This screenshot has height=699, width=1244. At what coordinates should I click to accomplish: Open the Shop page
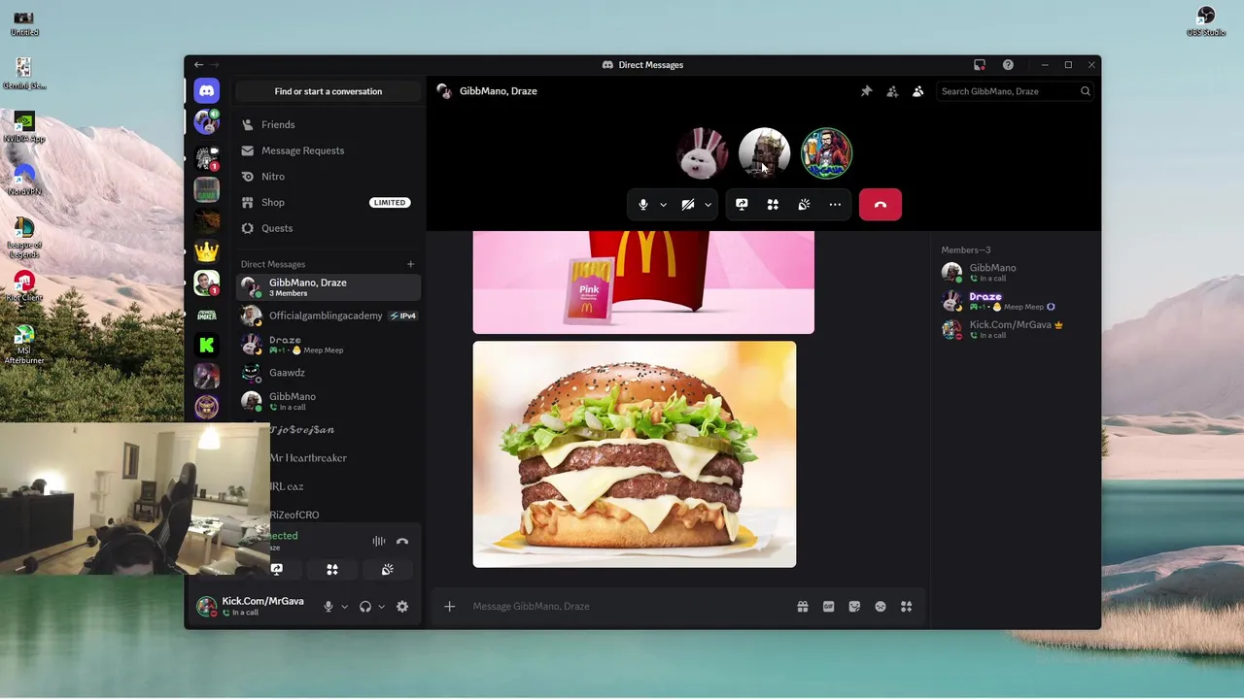coord(328,202)
